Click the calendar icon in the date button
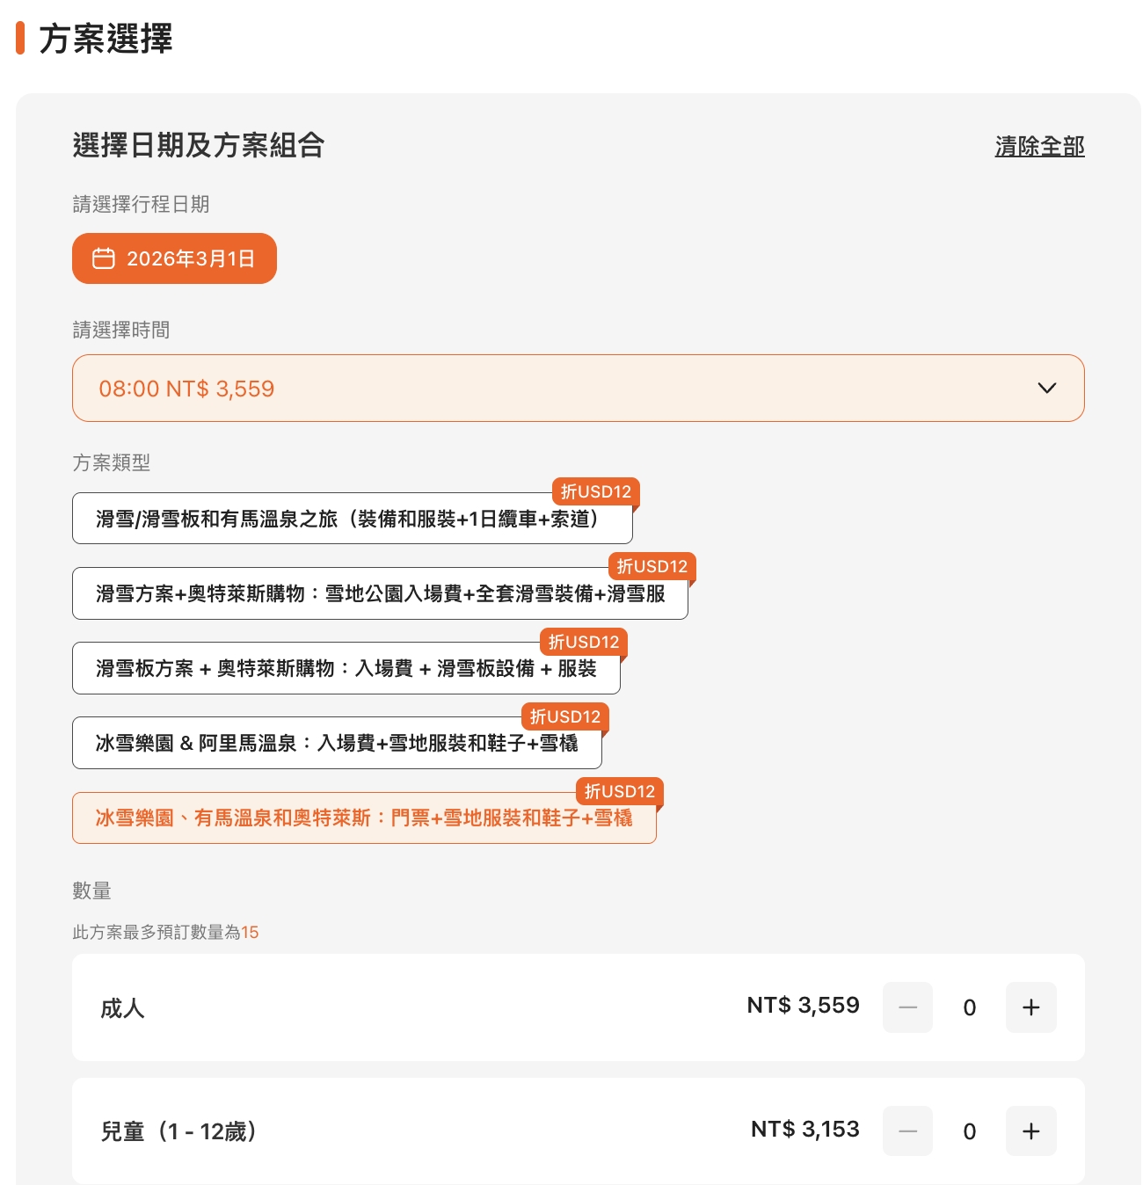The width and height of the screenshot is (1143, 1185). pos(104,258)
